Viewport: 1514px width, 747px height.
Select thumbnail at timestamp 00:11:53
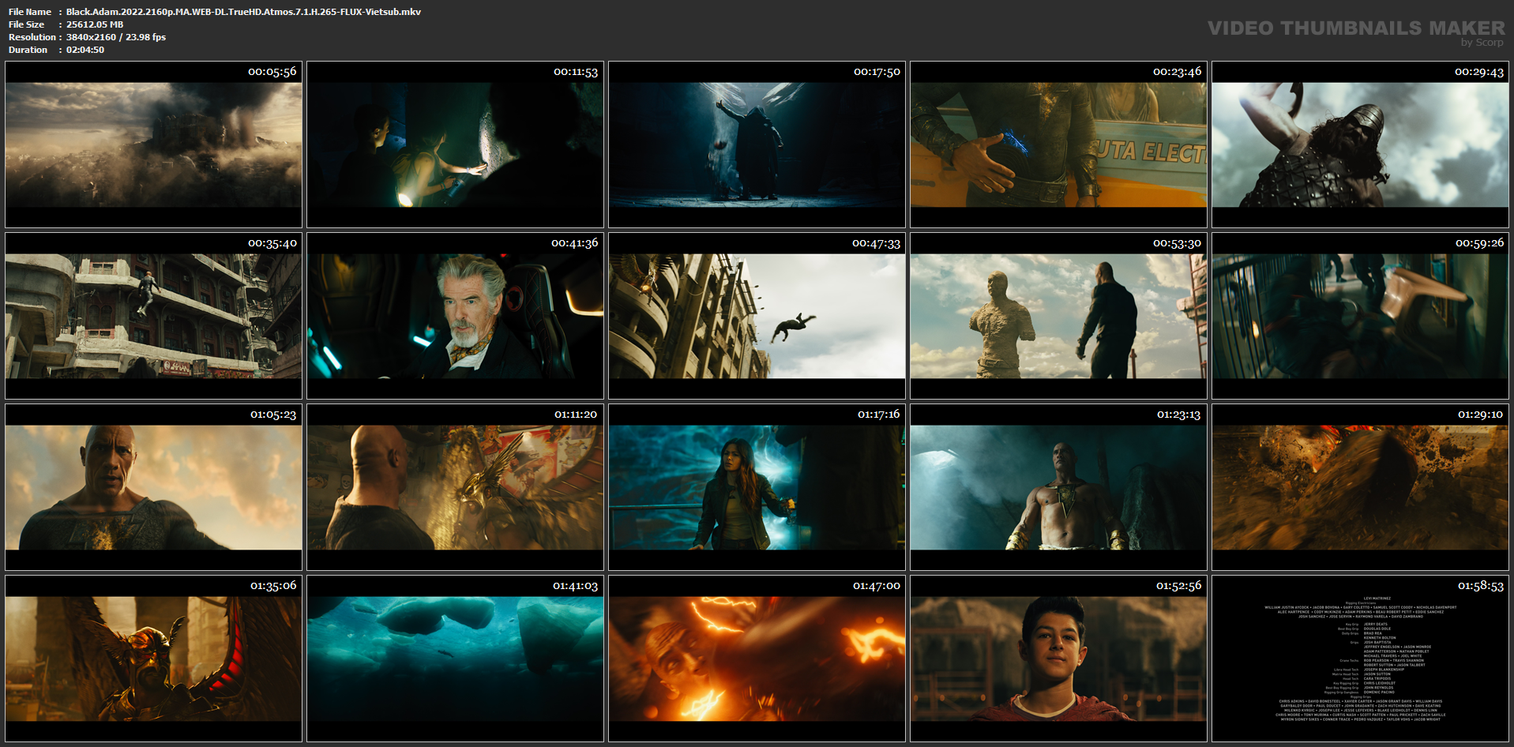click(x=455, y=145)
